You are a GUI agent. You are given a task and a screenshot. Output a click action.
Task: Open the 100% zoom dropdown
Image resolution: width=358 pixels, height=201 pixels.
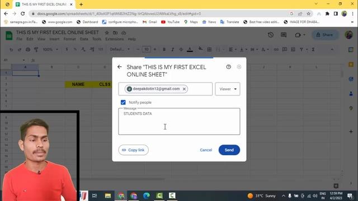pos(50,50)
